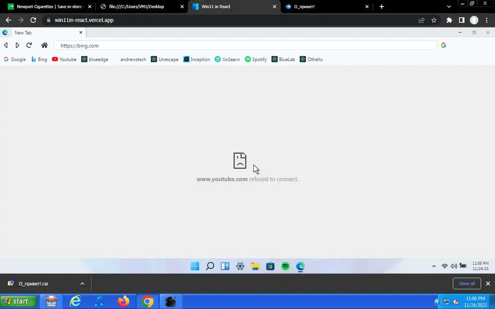View site information lock icon
The height and width of the screenshot is (309, 495).
click(48, 20)
